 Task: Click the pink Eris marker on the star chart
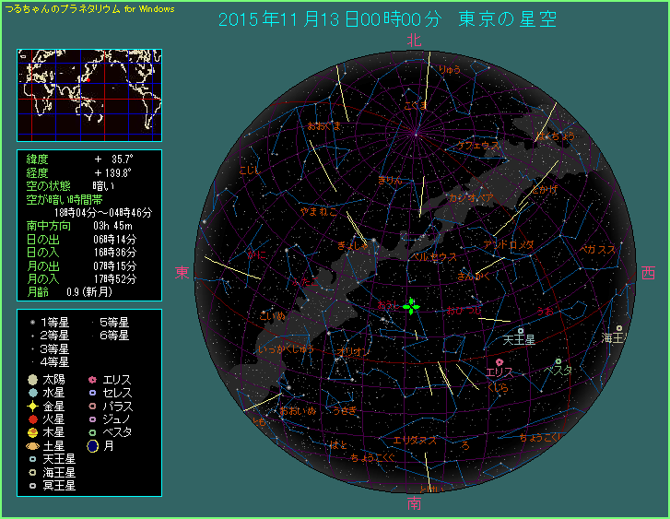[x=499, y=362]
